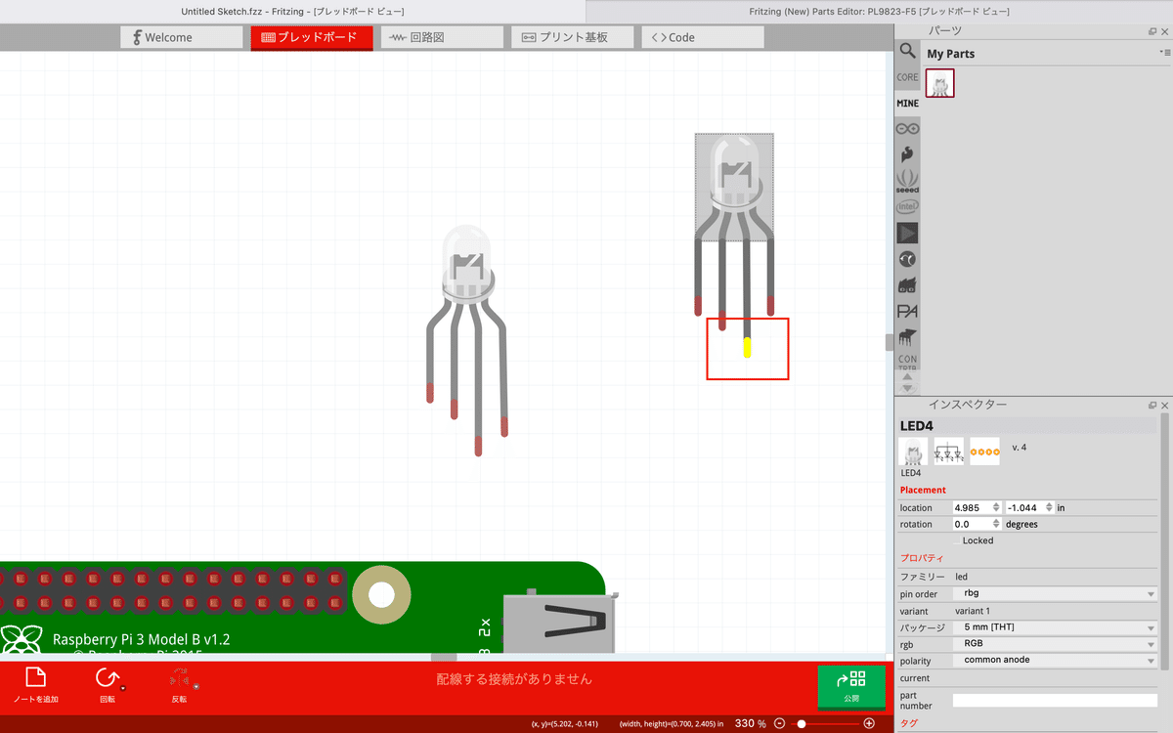Zoom in with the plus button
1173x733 pixels.
click(869, 723)
